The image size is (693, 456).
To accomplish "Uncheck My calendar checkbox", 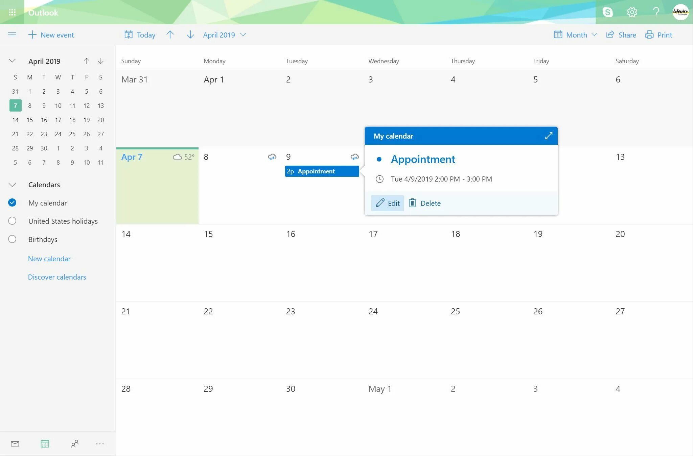I will click(x=12, y=203).
